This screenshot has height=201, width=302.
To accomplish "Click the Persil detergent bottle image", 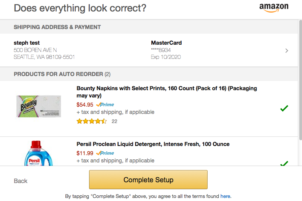I will tap(39, 153).
